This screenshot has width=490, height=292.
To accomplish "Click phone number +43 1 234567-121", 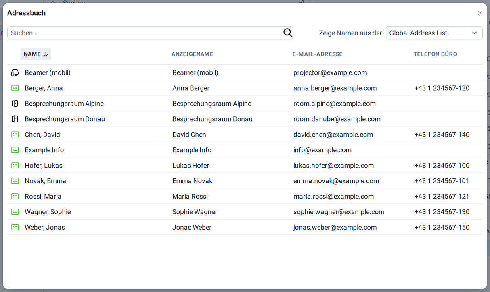I will pos(442,197).
